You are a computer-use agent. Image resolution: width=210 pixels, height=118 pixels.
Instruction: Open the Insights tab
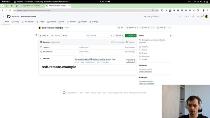pos(83,22)
